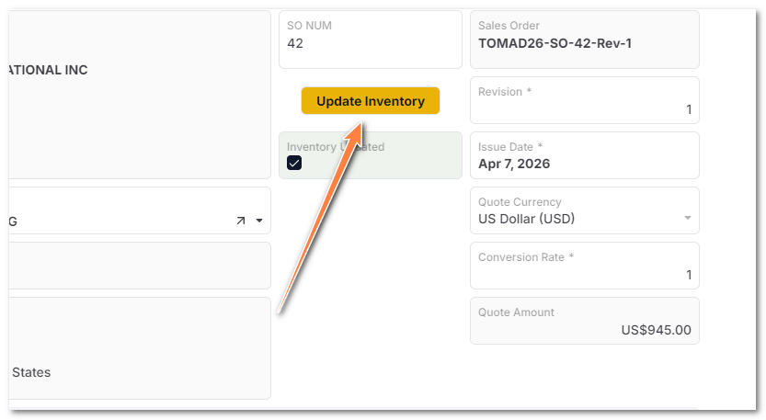Click the empty field below the link dropdown

tap(139, 266)
